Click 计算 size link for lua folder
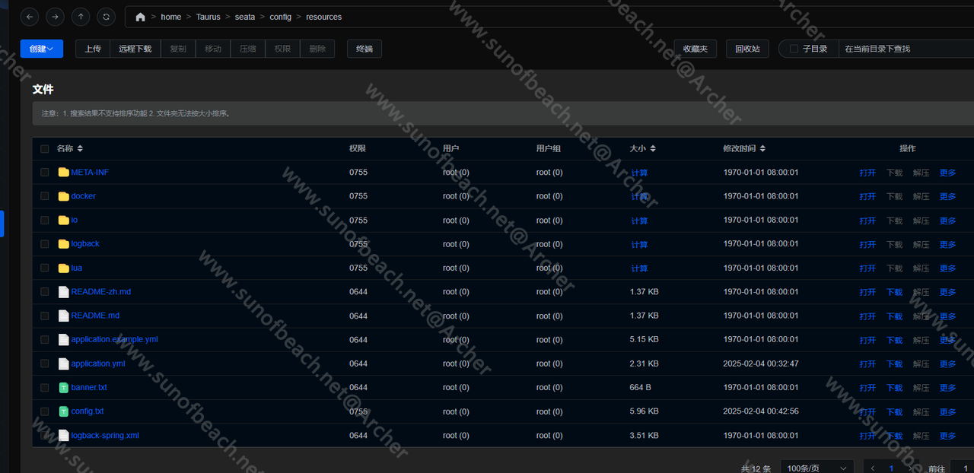 tap(639, 268)
